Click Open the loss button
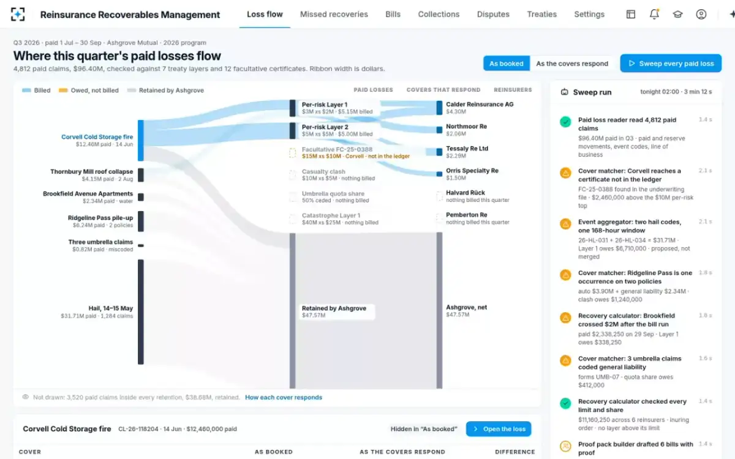The height and width of the screenshot is (459, 735). pyautogui.click(x=499, y=429)
